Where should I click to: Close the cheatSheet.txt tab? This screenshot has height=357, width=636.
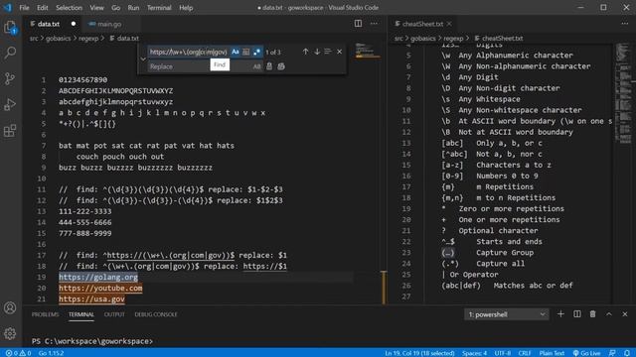[x=449, y=24]
